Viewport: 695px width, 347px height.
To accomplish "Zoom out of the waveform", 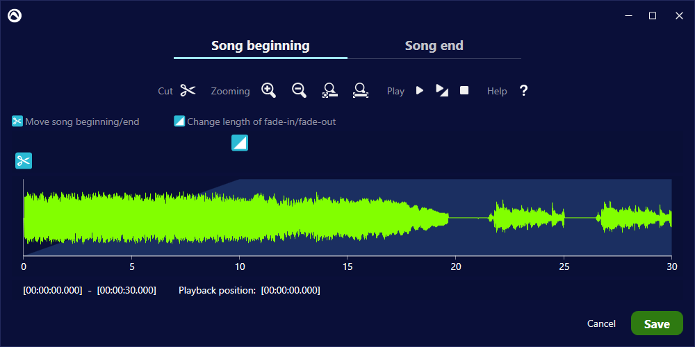I will coord(299,91).
